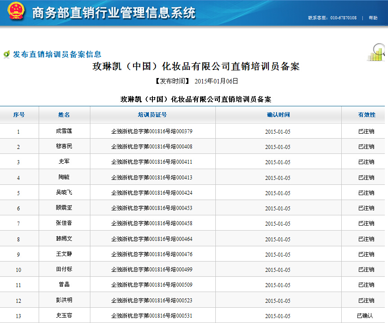Click the 联系客服 phone number 010-67870108
This screenshot has height=323, width=388.
(x=343, y=18)
